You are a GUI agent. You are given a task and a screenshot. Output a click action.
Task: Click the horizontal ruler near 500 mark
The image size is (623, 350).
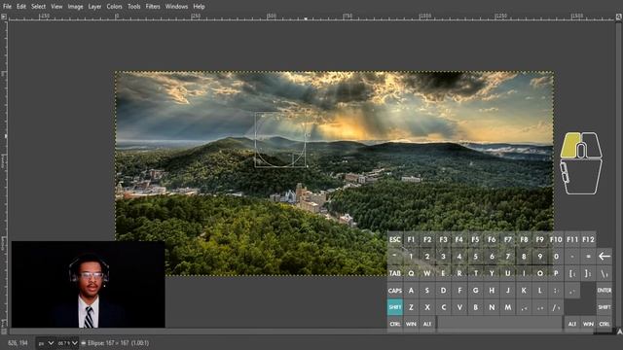point(272,17)
